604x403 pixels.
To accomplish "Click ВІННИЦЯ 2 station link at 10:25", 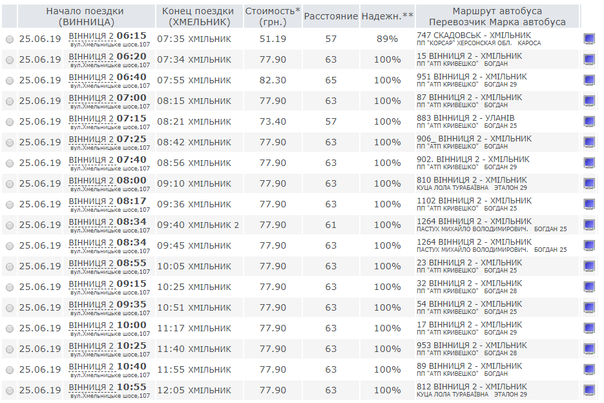I will (x=91, y=346).
